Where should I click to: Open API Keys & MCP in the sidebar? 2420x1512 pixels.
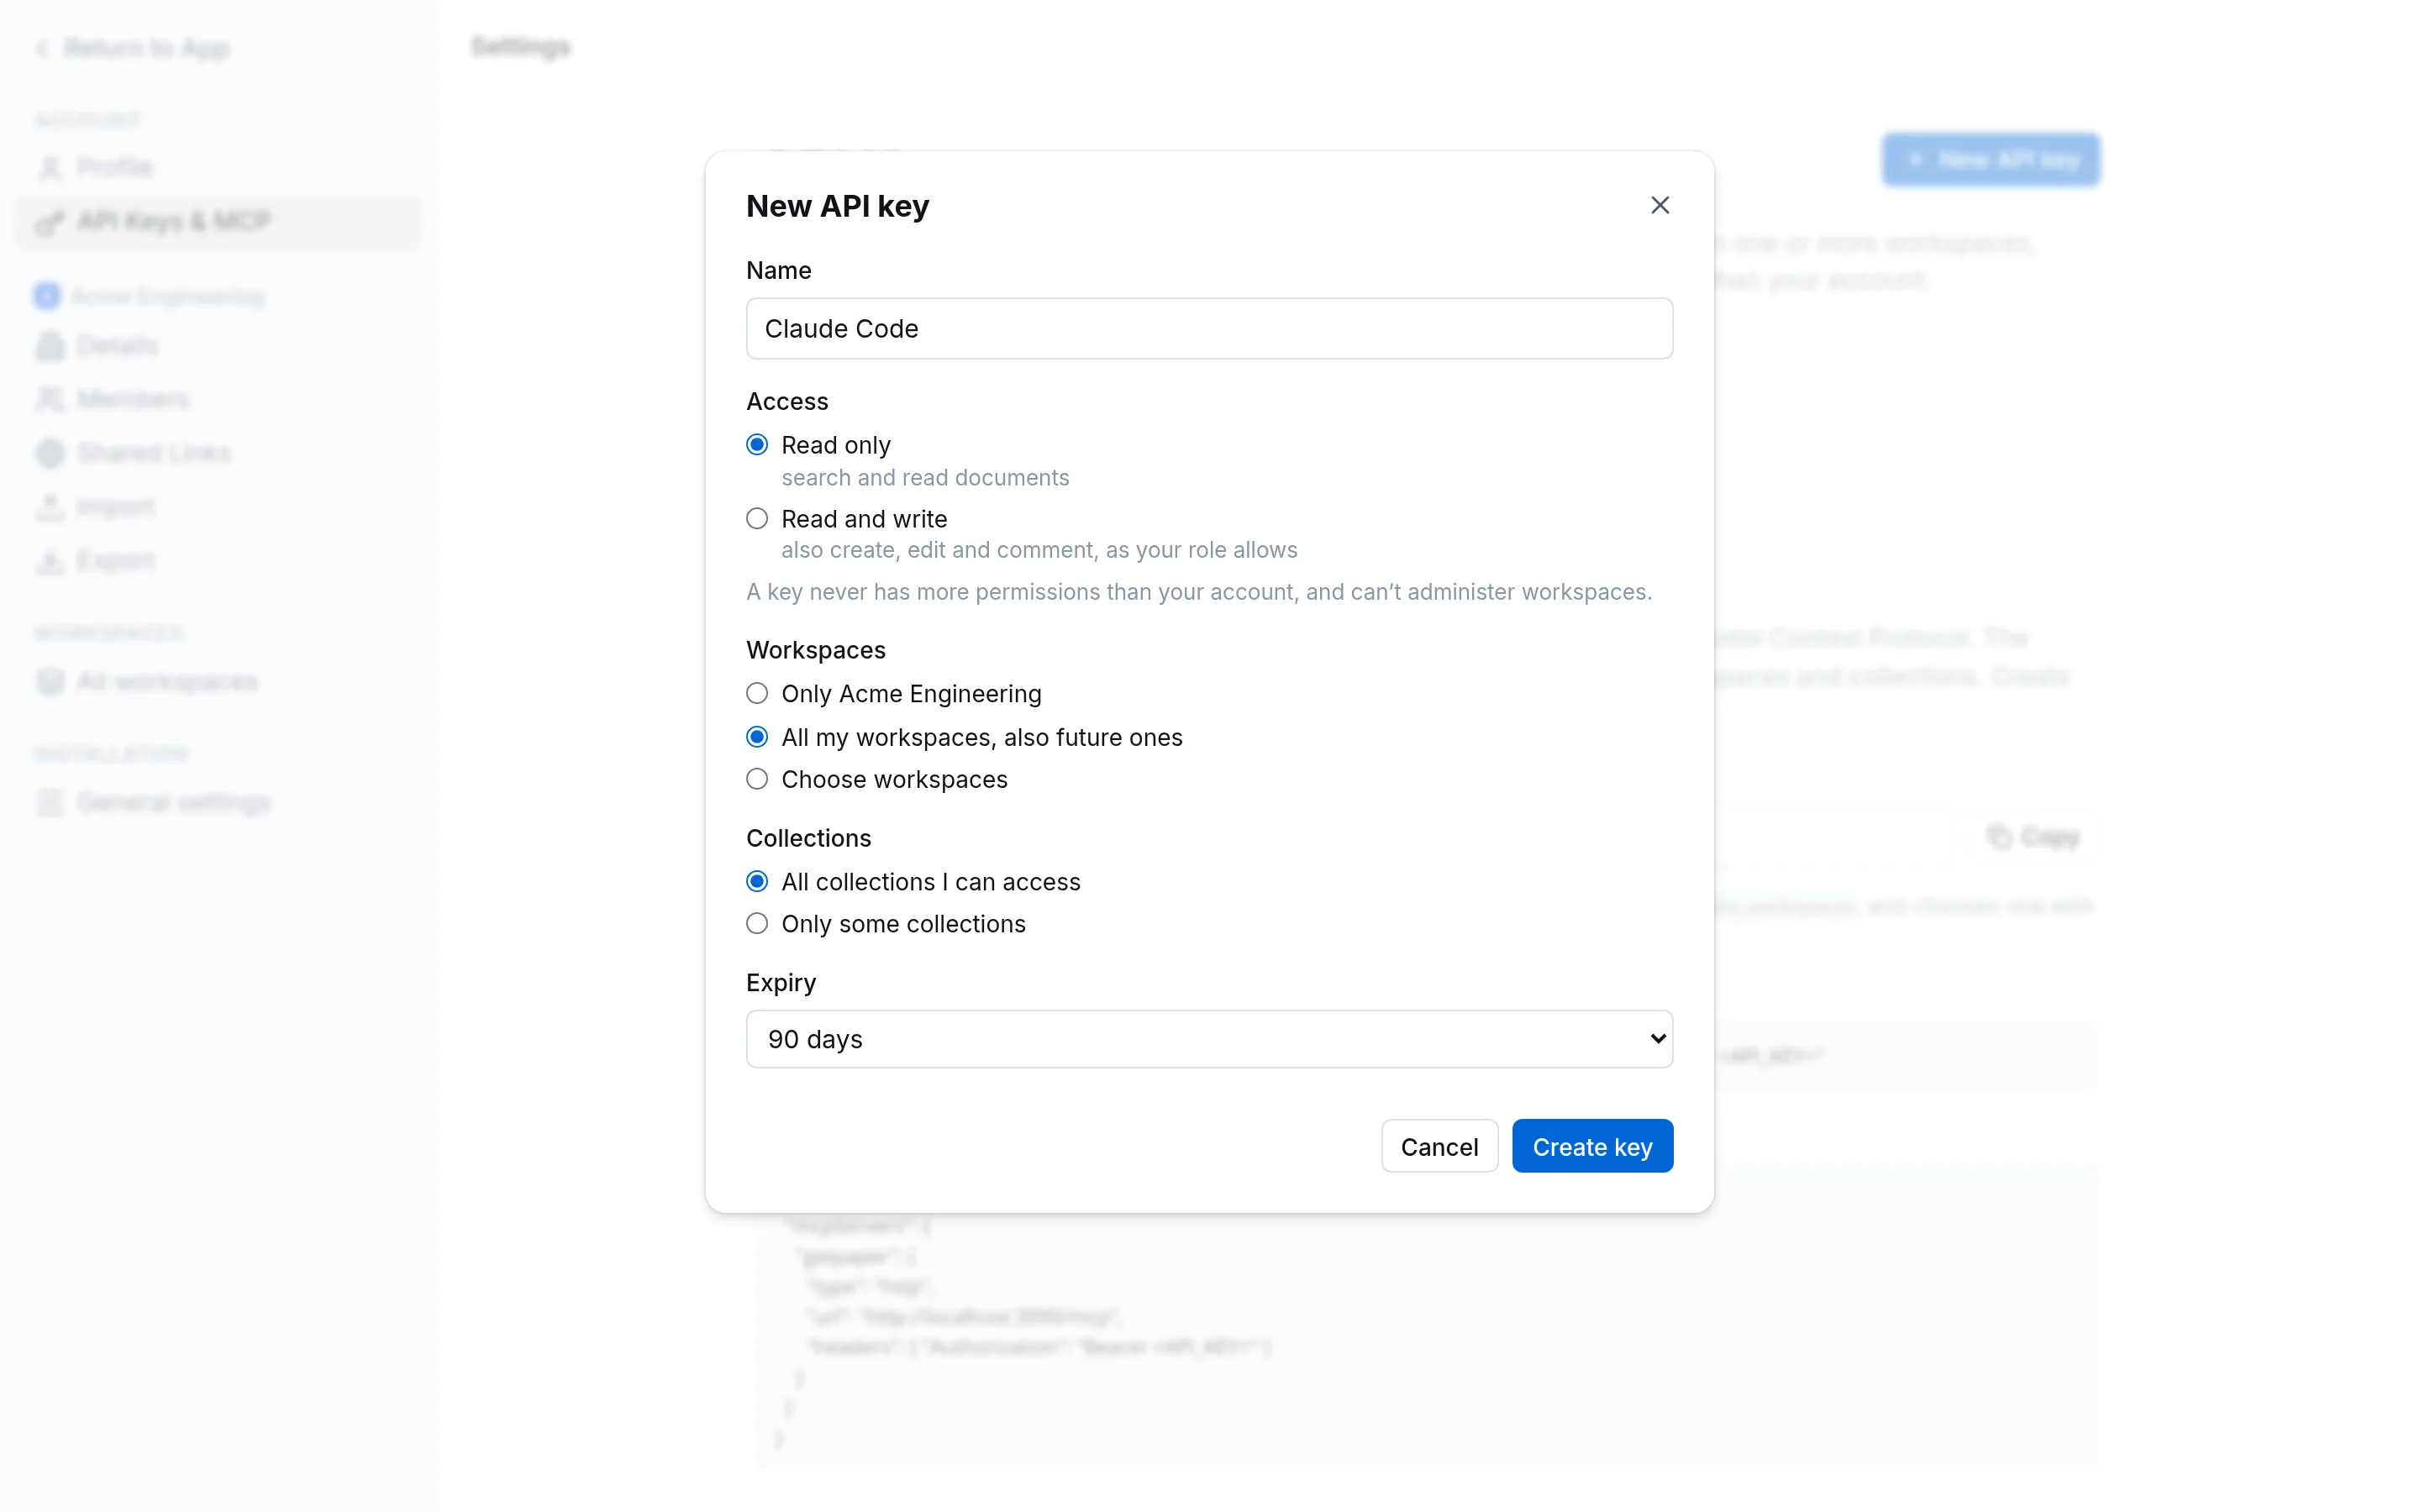tap(217, 221)
